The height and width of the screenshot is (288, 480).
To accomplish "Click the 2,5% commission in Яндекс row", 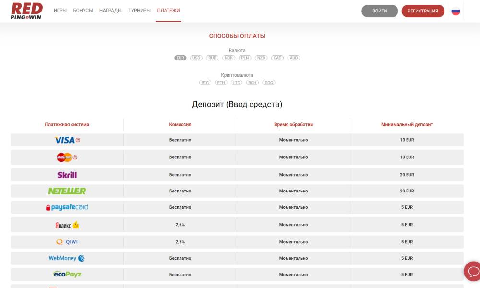I will tap(180, 225).
